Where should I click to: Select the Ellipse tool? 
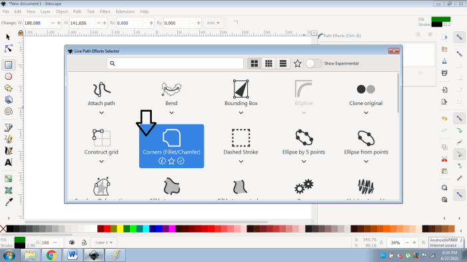pyautogui.click(x=9, y=76)
